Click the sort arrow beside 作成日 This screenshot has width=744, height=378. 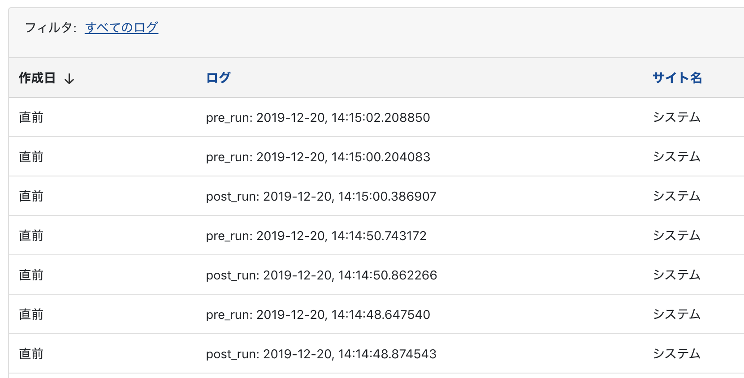69,79
